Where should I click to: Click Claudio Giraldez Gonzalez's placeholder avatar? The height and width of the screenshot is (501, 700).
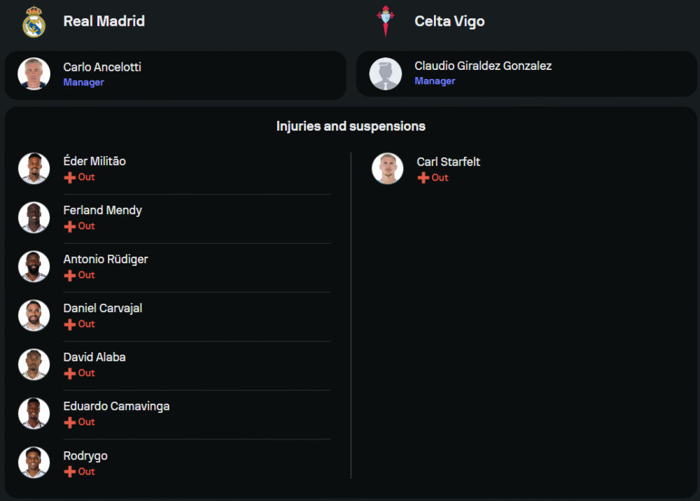tap(385, 73)
